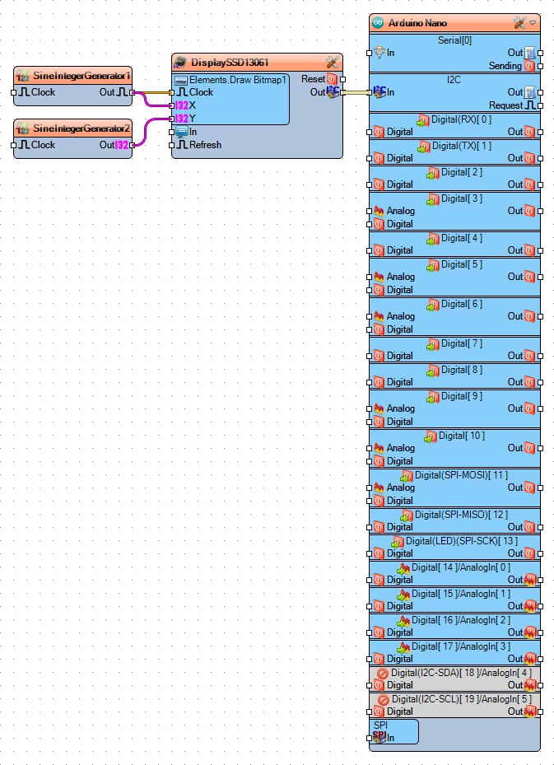Click Digital[ 17 ]/AnalogIn[ 3 ] Out pin icon

(x=530, y=659)
